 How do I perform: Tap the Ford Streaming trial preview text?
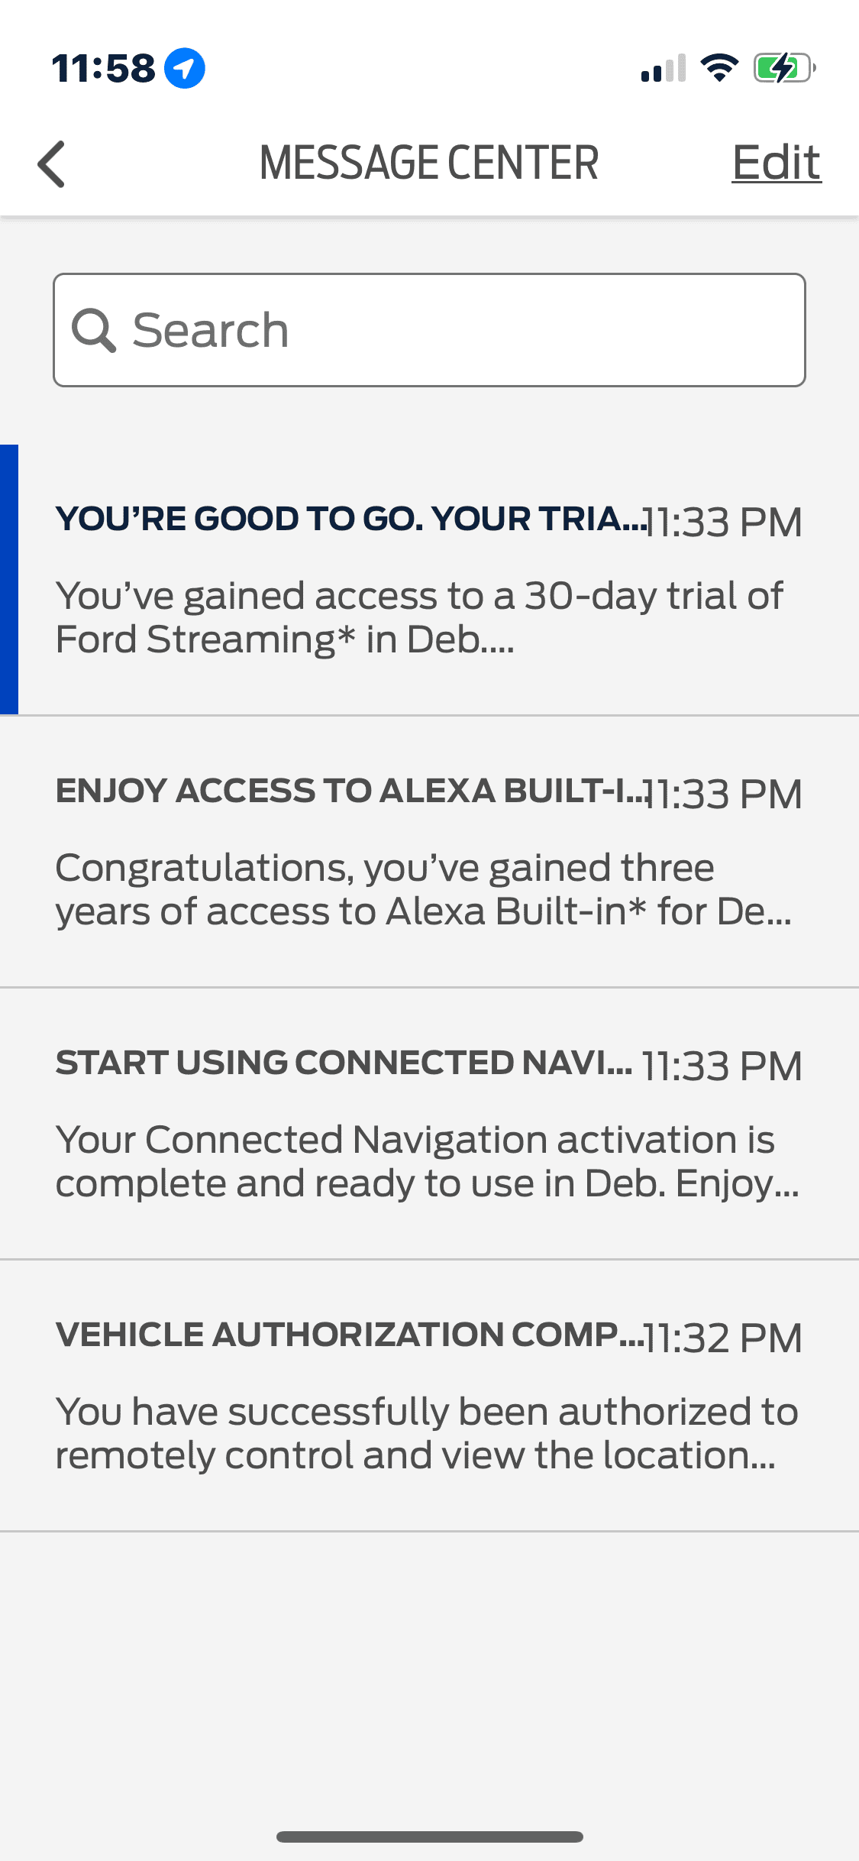(x=419, y=617)
